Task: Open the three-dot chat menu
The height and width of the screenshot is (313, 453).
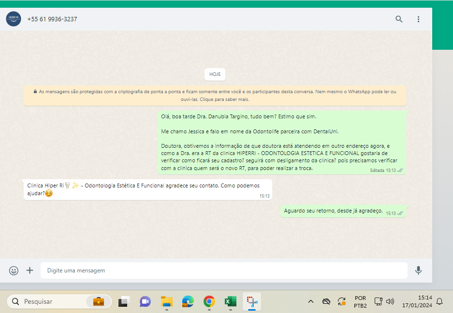Action: pos(419,19)
